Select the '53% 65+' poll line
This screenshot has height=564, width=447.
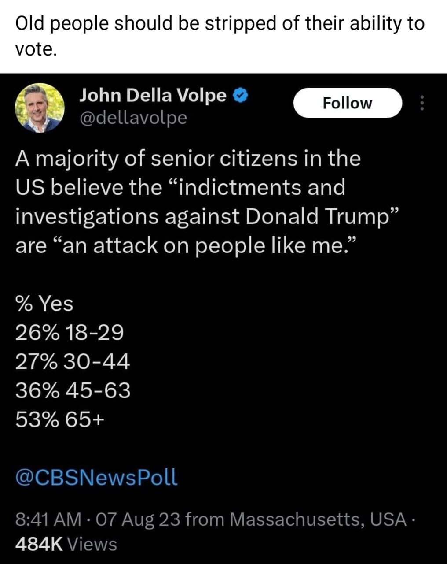tap(60, 419)
